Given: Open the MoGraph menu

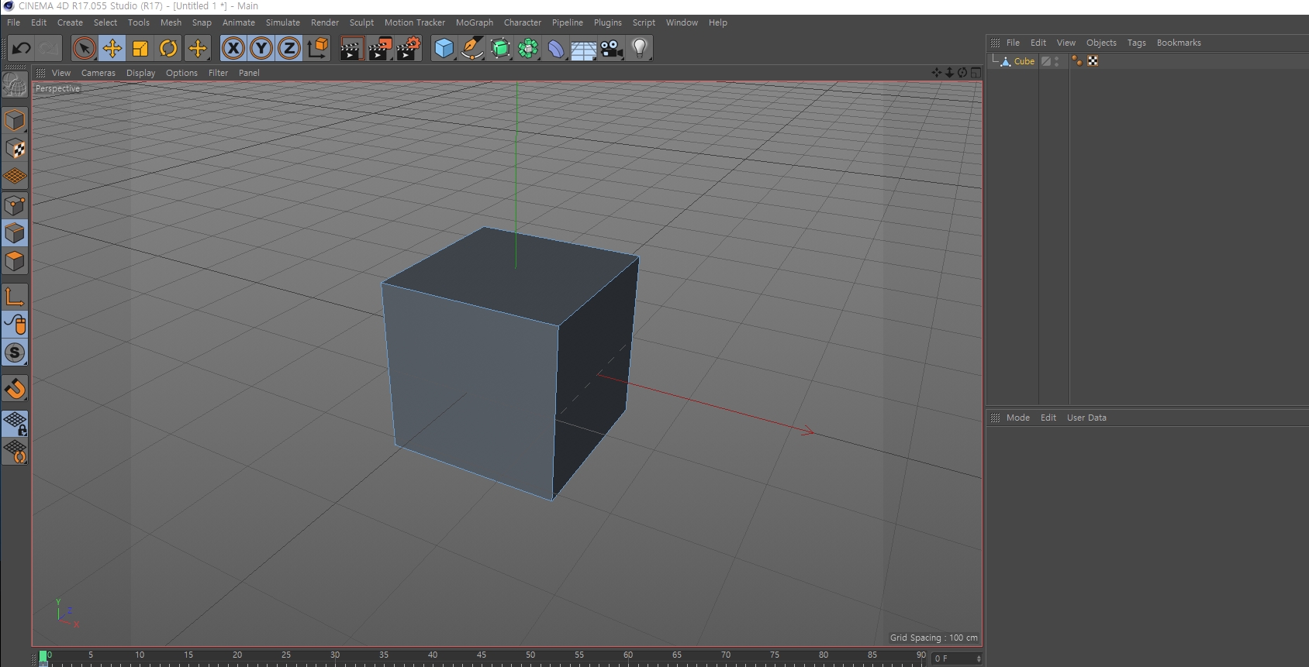Looking at the screenshot, I should (475, 22).
